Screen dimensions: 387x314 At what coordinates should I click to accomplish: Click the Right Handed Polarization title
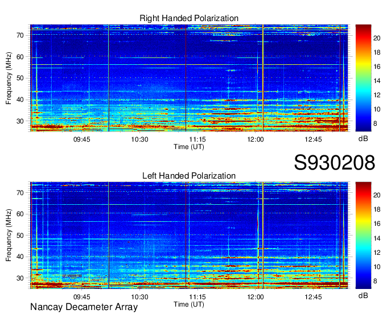(189, 18)
